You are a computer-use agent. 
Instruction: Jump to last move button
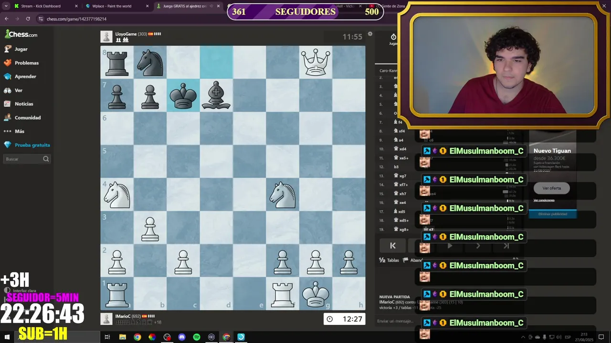pyautogui.click(x=506, y=246)
